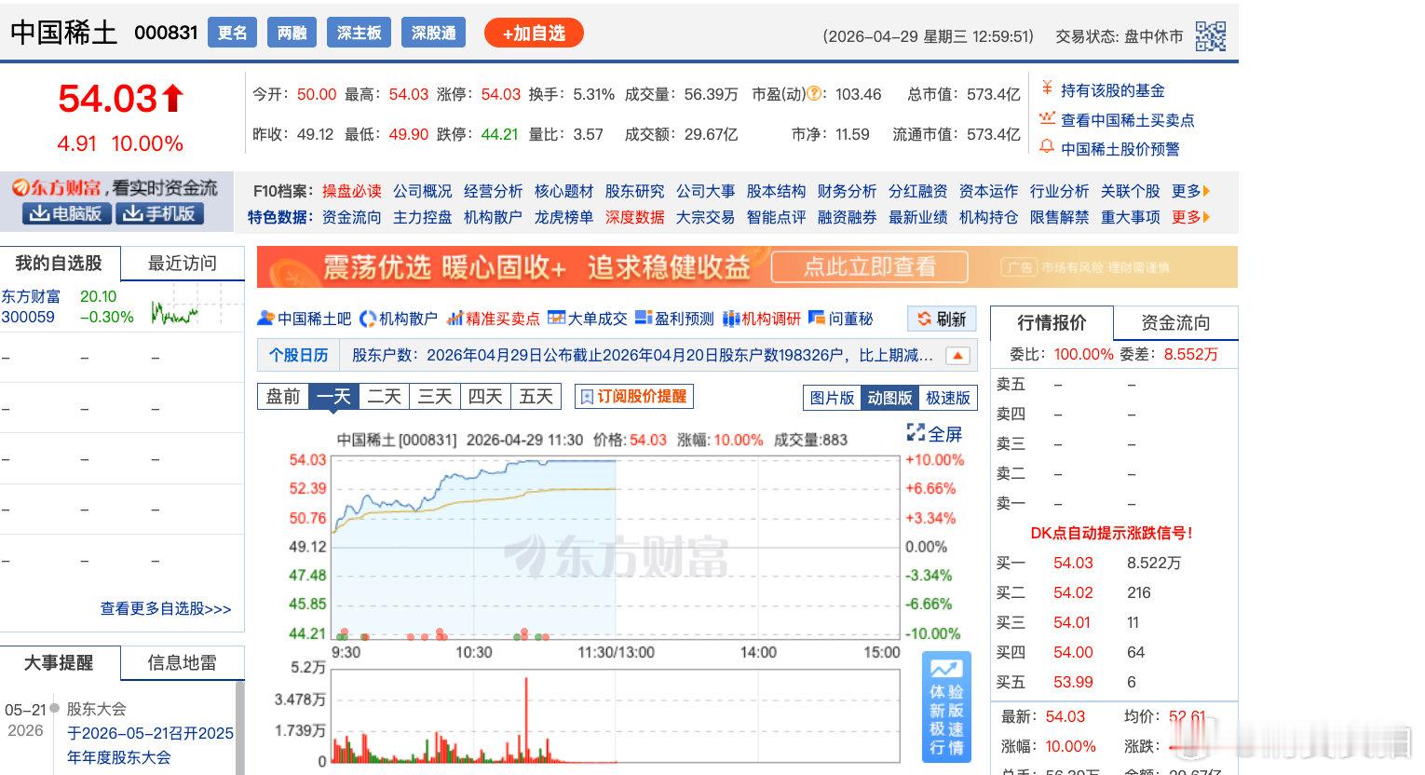
Task: Switch chart to 极速版
Action: (947, 398)
